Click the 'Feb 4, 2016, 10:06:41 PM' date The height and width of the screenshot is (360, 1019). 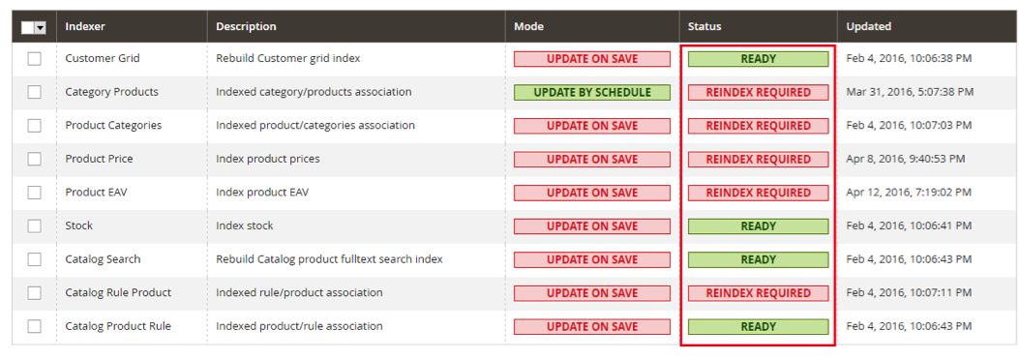point(910,226)
